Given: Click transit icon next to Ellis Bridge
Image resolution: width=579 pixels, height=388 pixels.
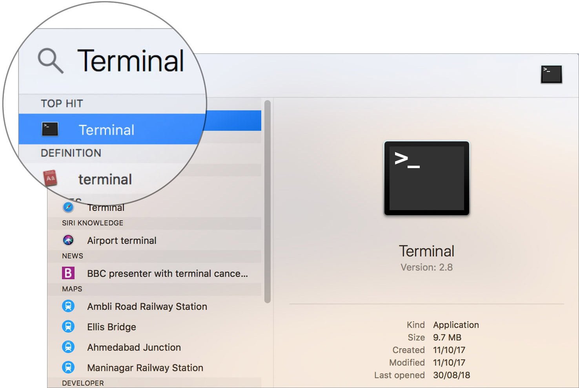Looking at the screenshot, I should click(x=68, y=326).
